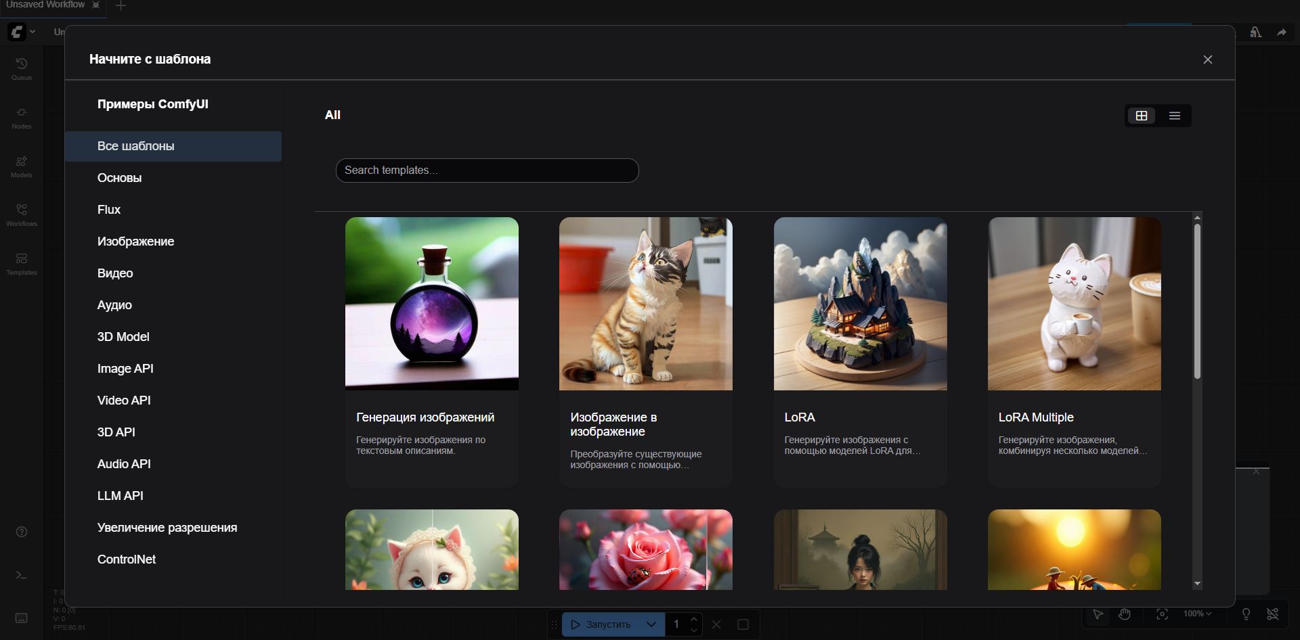Add a new workflow tab with plus icon
The height and width of the screenshot is (640, 1300).
coord(121,6)
